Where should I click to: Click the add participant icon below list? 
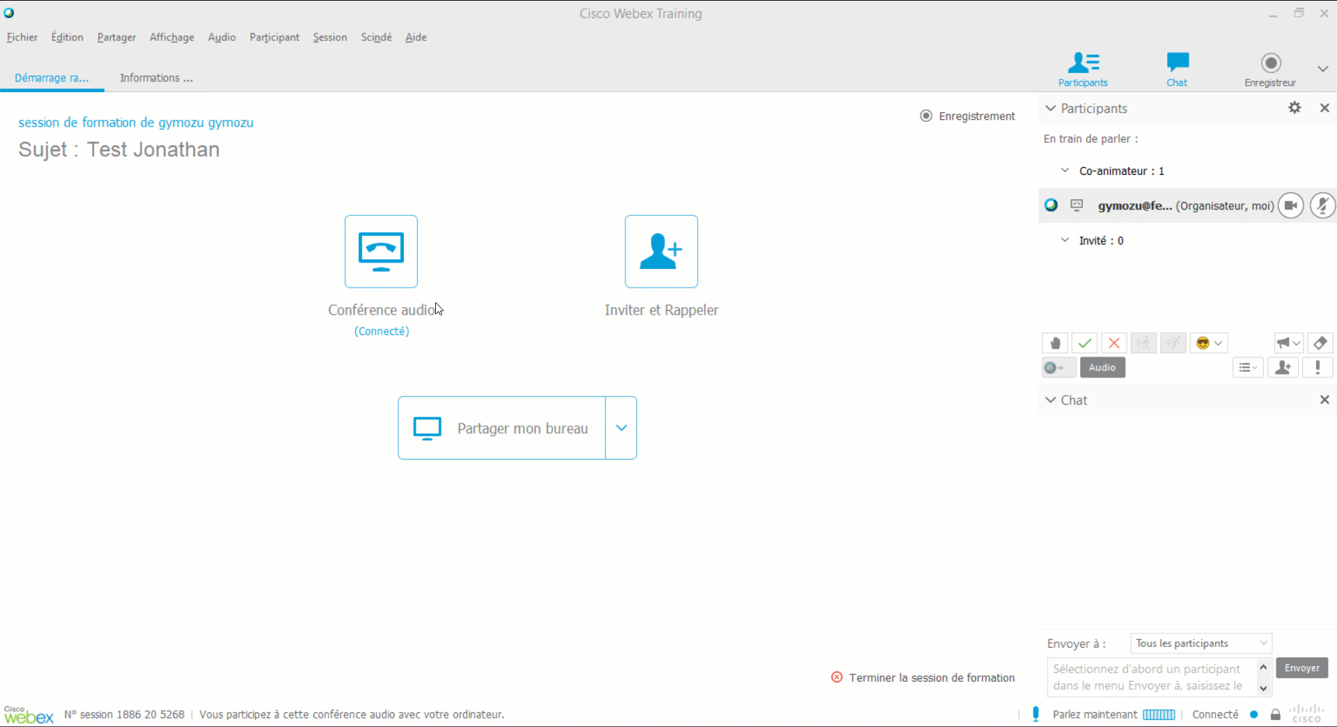coord(1283,368)
